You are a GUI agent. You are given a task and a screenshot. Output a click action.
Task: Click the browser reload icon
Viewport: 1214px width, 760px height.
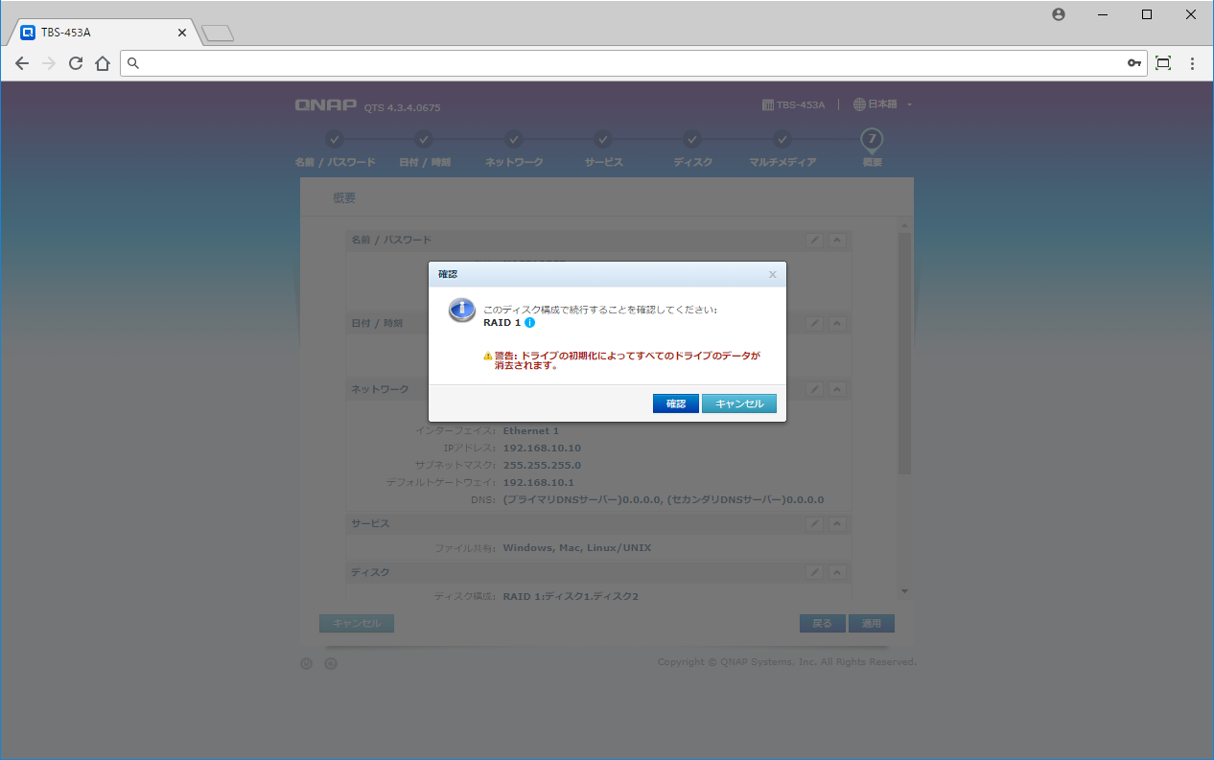click(x=76, y=63)
